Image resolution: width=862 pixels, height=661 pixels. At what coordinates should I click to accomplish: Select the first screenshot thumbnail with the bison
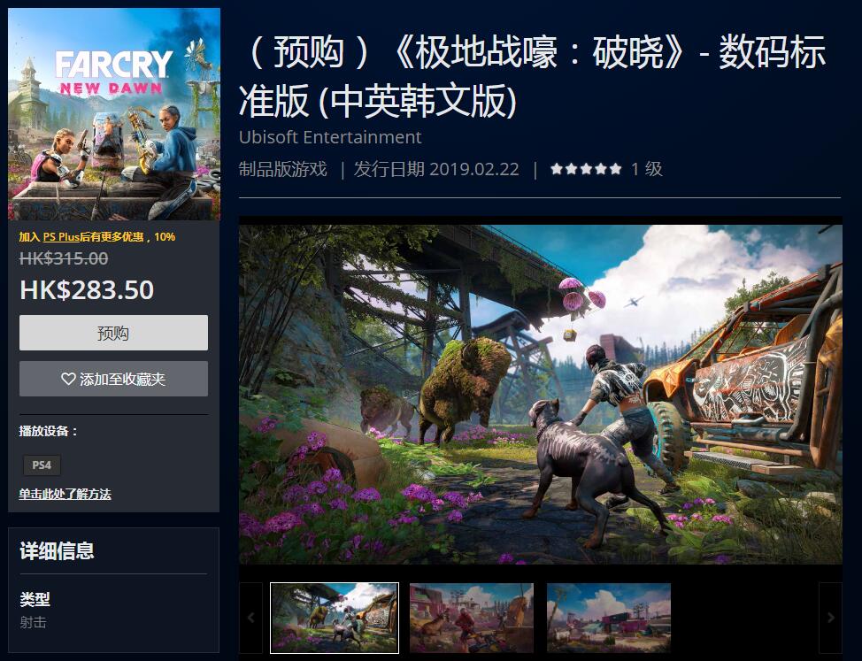pyautogui.click(x=335, y=618)
